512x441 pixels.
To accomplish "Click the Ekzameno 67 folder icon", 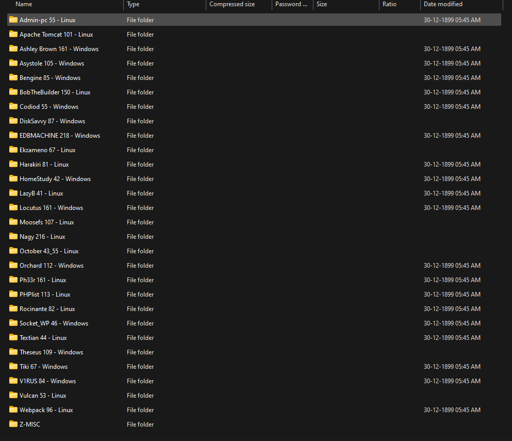I will [x=13, y=150].
